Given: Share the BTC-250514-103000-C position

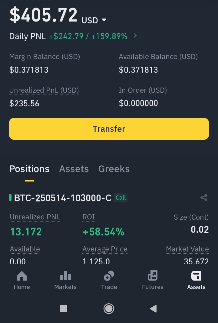Looking at the screenshot, I should pyautogui.click(x=204, y=198).
